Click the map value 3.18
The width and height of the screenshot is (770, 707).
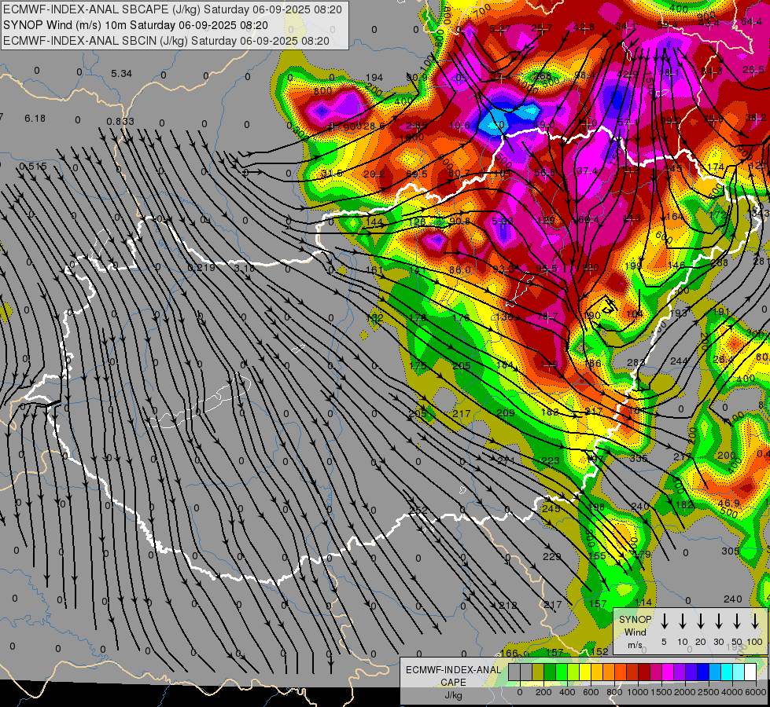(x=244, y=269)
